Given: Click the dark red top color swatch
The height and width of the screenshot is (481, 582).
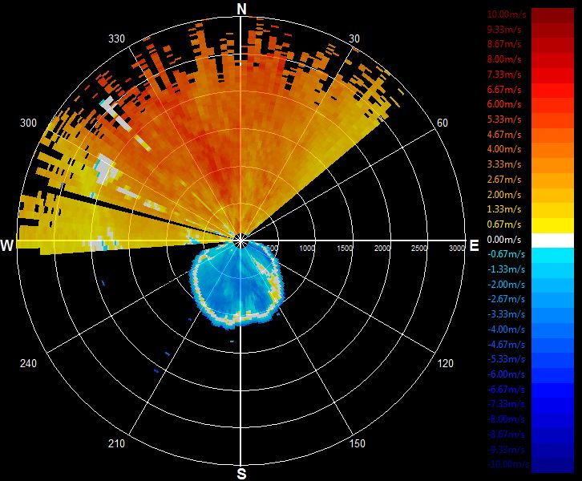Looking at the screenshot, I should point(552,16).
